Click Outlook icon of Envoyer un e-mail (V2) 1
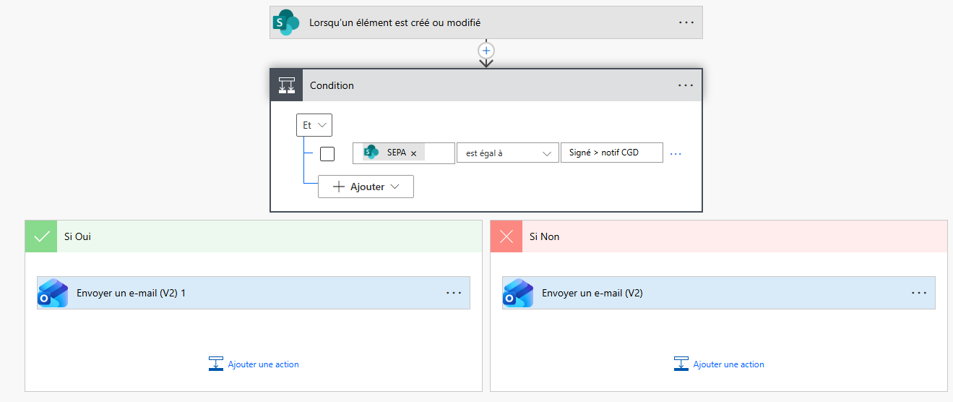This screenshot has width=953, height=402. coord(53,293)
